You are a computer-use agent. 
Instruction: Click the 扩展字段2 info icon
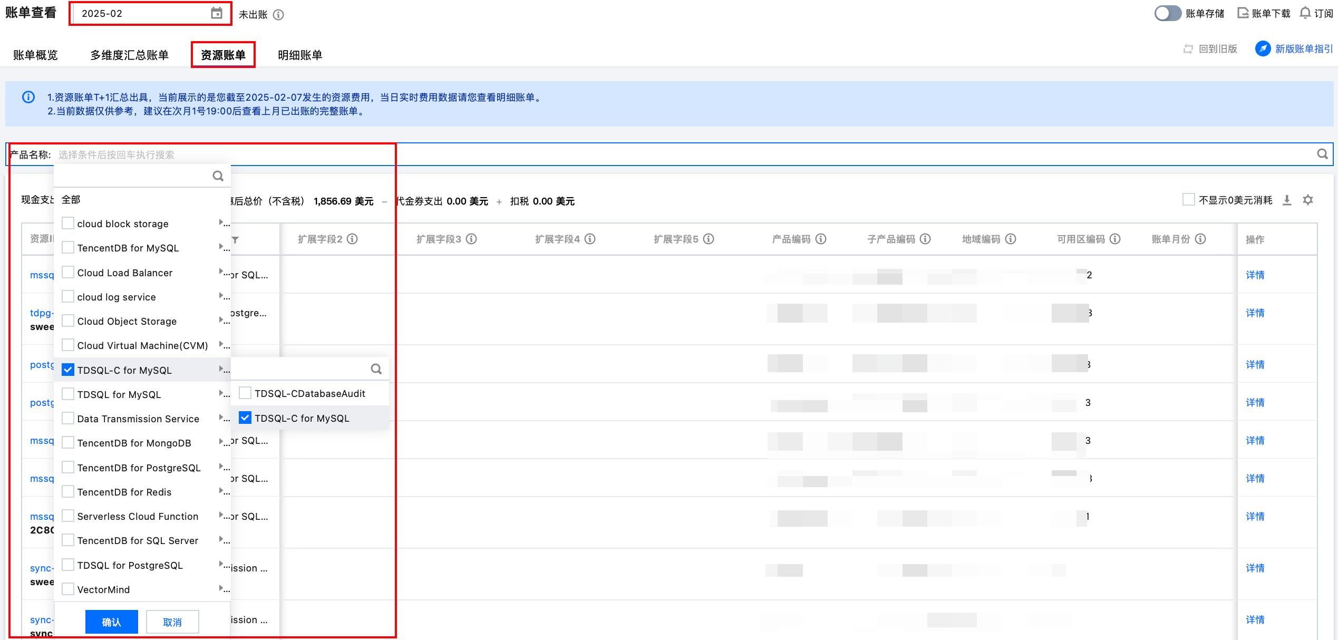[353, 239]
